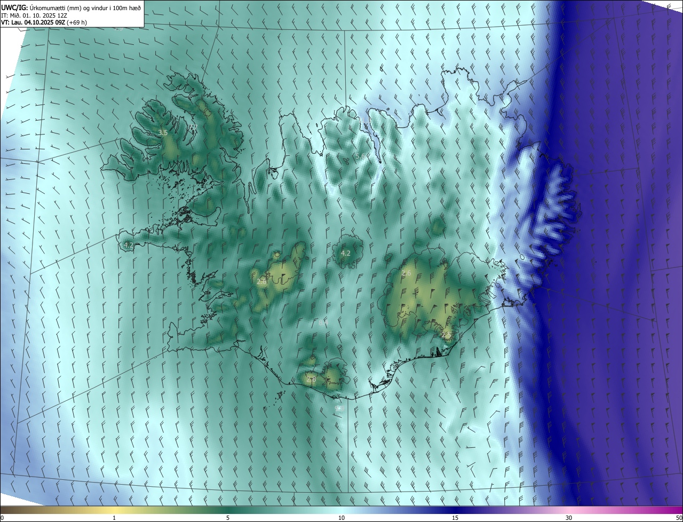Click the "50" tick label on the legend

[678, 518]
